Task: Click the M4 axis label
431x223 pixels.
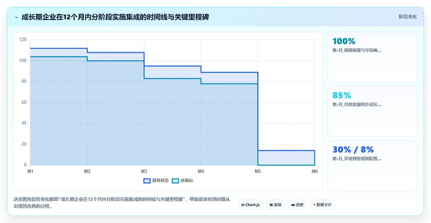Action: [x=201, y=171]
